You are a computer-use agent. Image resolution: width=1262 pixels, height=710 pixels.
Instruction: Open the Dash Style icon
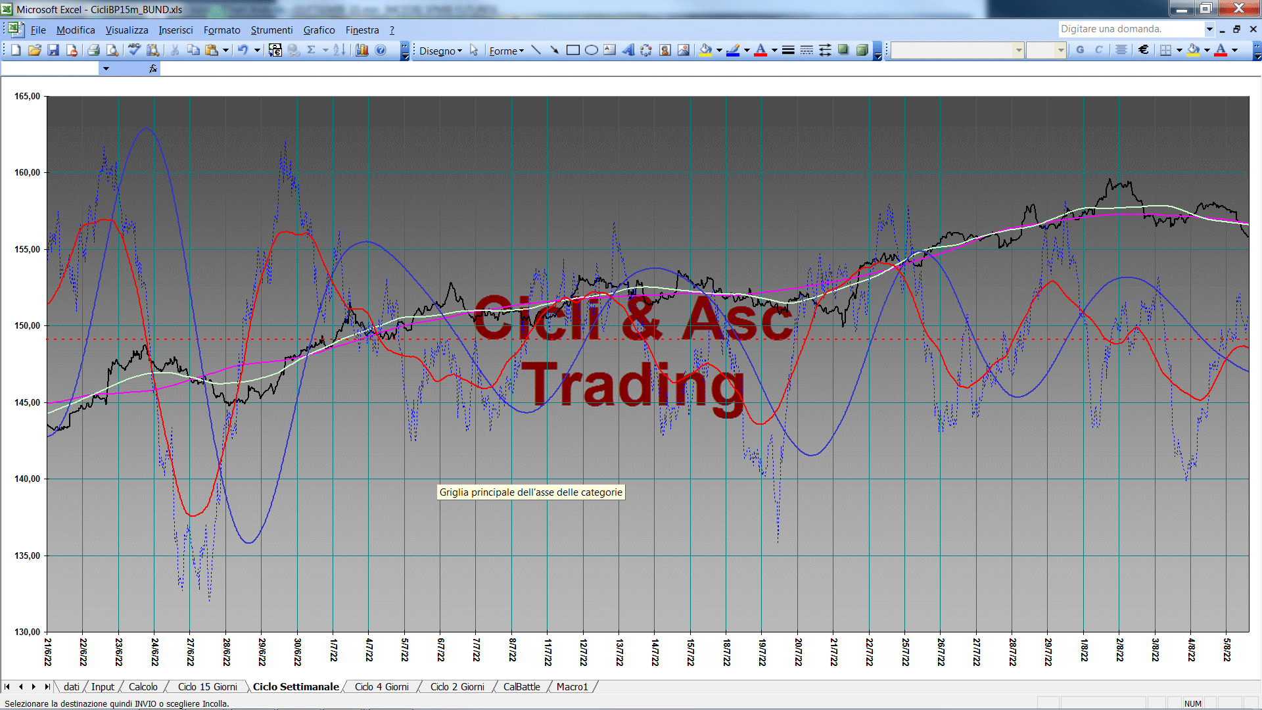[806, 50]
